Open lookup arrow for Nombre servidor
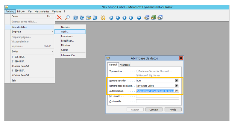 (177, 81)
